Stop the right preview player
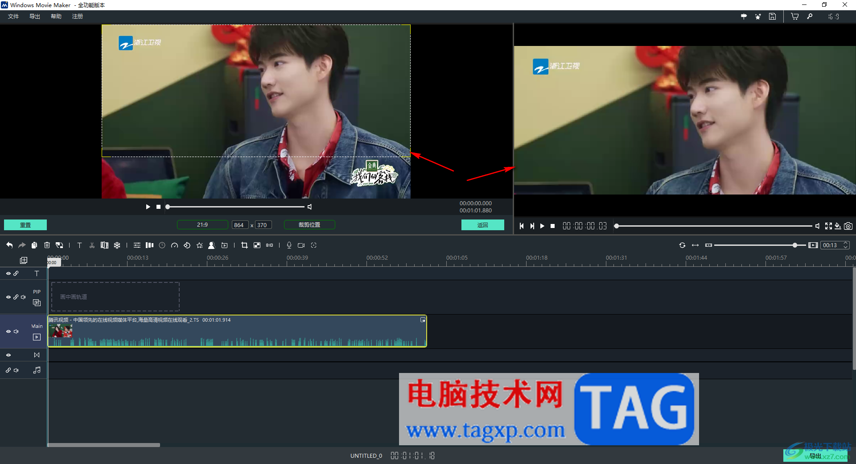Viewport: 856px width, 464px height. [552, 226]
